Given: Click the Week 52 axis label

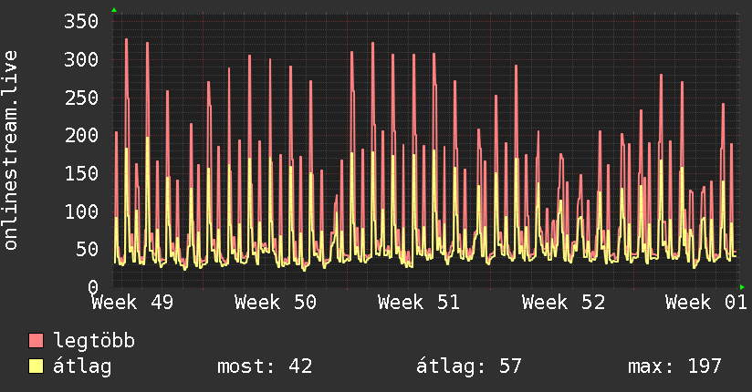Looking at the screenshot, I should pyautogui.click(x=563, y=303).
